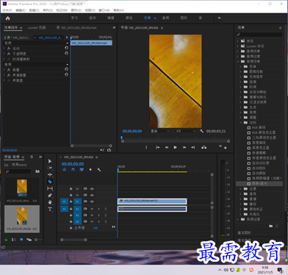The image size is (288, 275).
Task: Select the Type tool
Action: click(50, 210)
